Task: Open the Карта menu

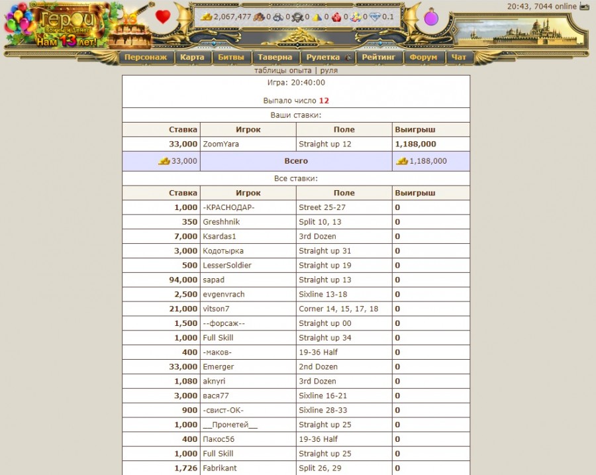Action: pos(192,58)
